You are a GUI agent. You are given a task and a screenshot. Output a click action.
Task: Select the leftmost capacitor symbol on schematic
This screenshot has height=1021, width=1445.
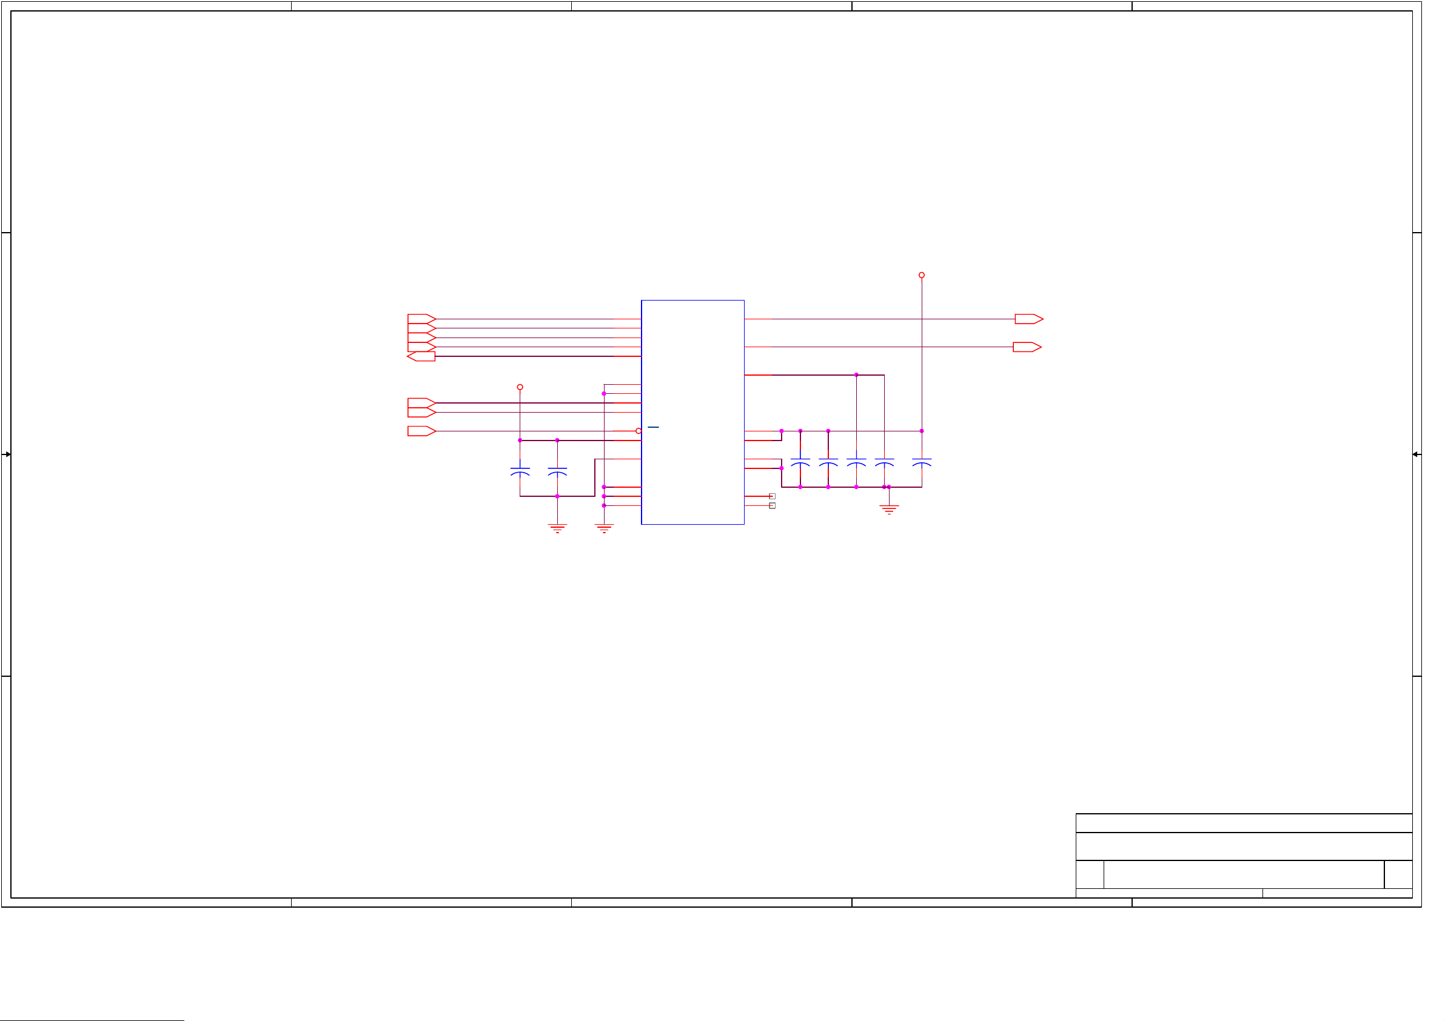click(x=520, y=471)
